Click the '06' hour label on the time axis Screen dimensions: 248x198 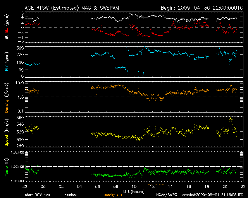[98, 186]
